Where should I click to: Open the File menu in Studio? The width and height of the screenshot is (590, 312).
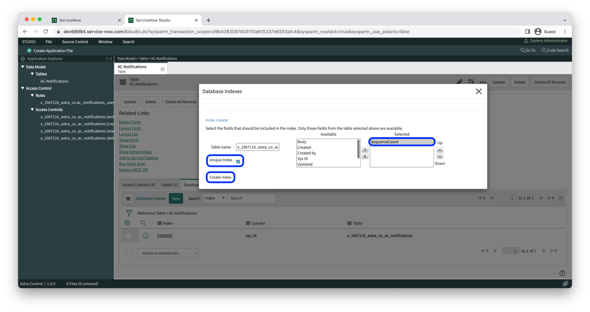49,42
